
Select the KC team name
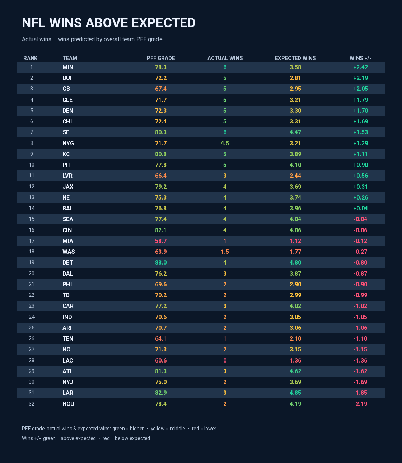66,154
